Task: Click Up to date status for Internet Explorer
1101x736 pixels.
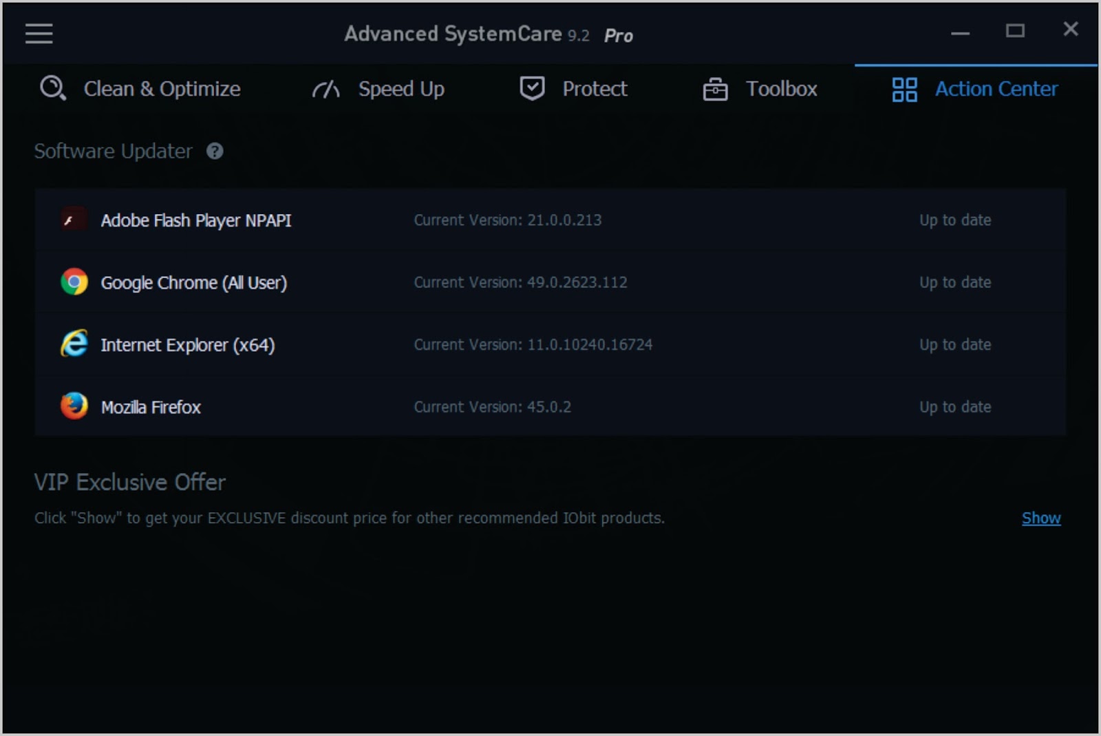Action: [955, 344]
